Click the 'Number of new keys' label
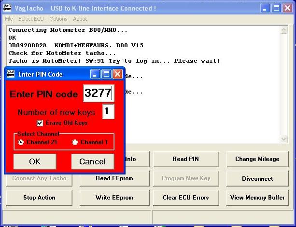296x227 pixels. coord(56,112)
